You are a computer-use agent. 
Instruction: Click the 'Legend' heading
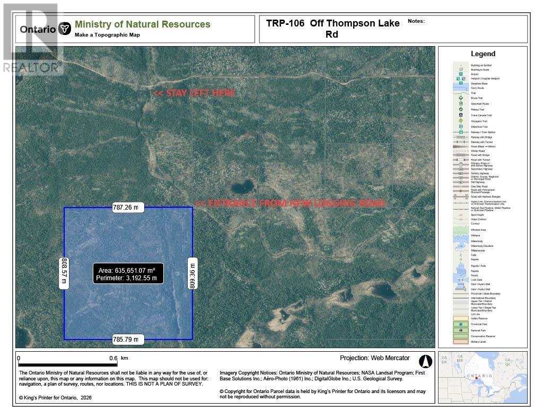click(x=483, y=54)
